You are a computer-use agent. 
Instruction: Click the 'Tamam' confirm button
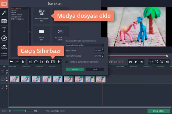coord(75,69)
